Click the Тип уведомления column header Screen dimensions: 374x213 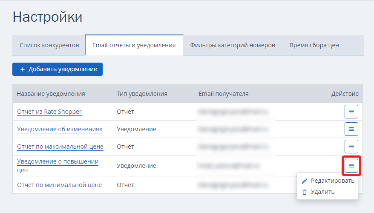(x=142, y=94)
